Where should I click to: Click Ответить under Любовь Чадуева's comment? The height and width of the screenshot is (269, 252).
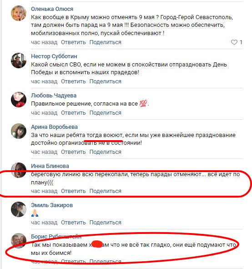pos(73,113)
